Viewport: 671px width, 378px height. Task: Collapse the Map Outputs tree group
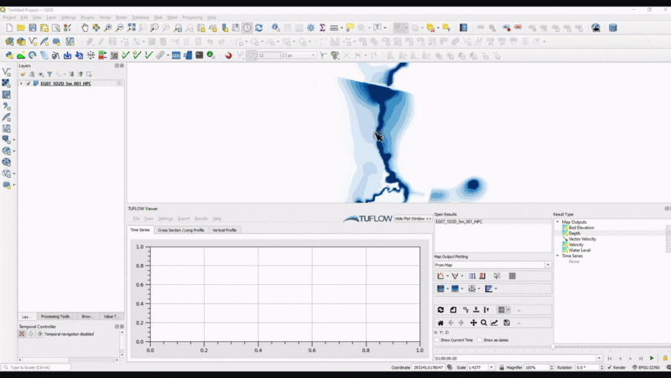click(557, 222)
